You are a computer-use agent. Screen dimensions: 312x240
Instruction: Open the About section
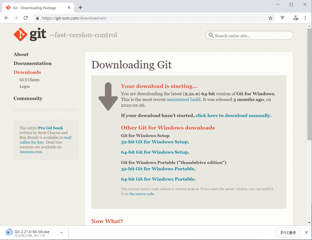21,54
